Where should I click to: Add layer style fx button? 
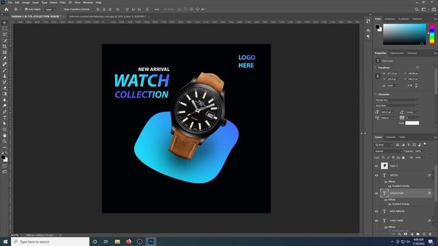click(400, 234)
